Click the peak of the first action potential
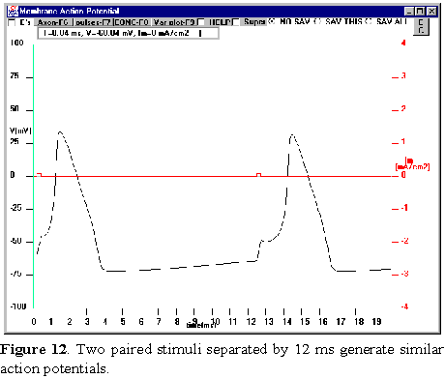The width and height of the screenshot is (445, 379). [x=60, y=132]
